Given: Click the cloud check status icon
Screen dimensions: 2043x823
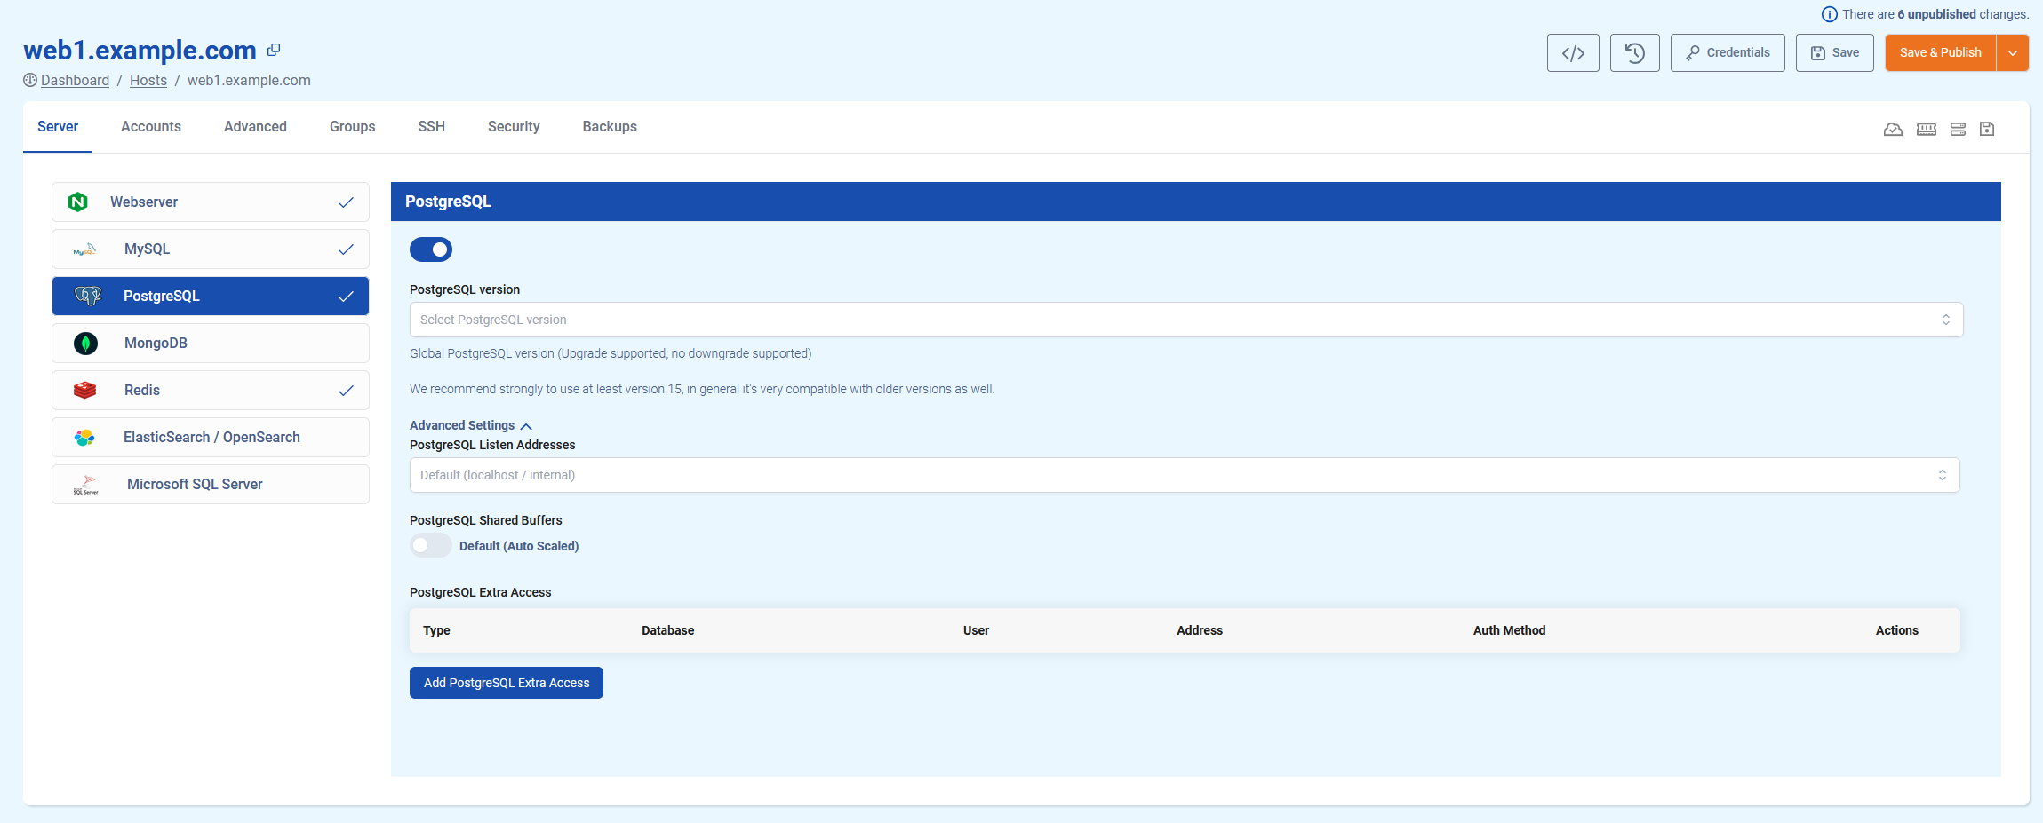Looking at the screenshot, I should [1893, 129].
